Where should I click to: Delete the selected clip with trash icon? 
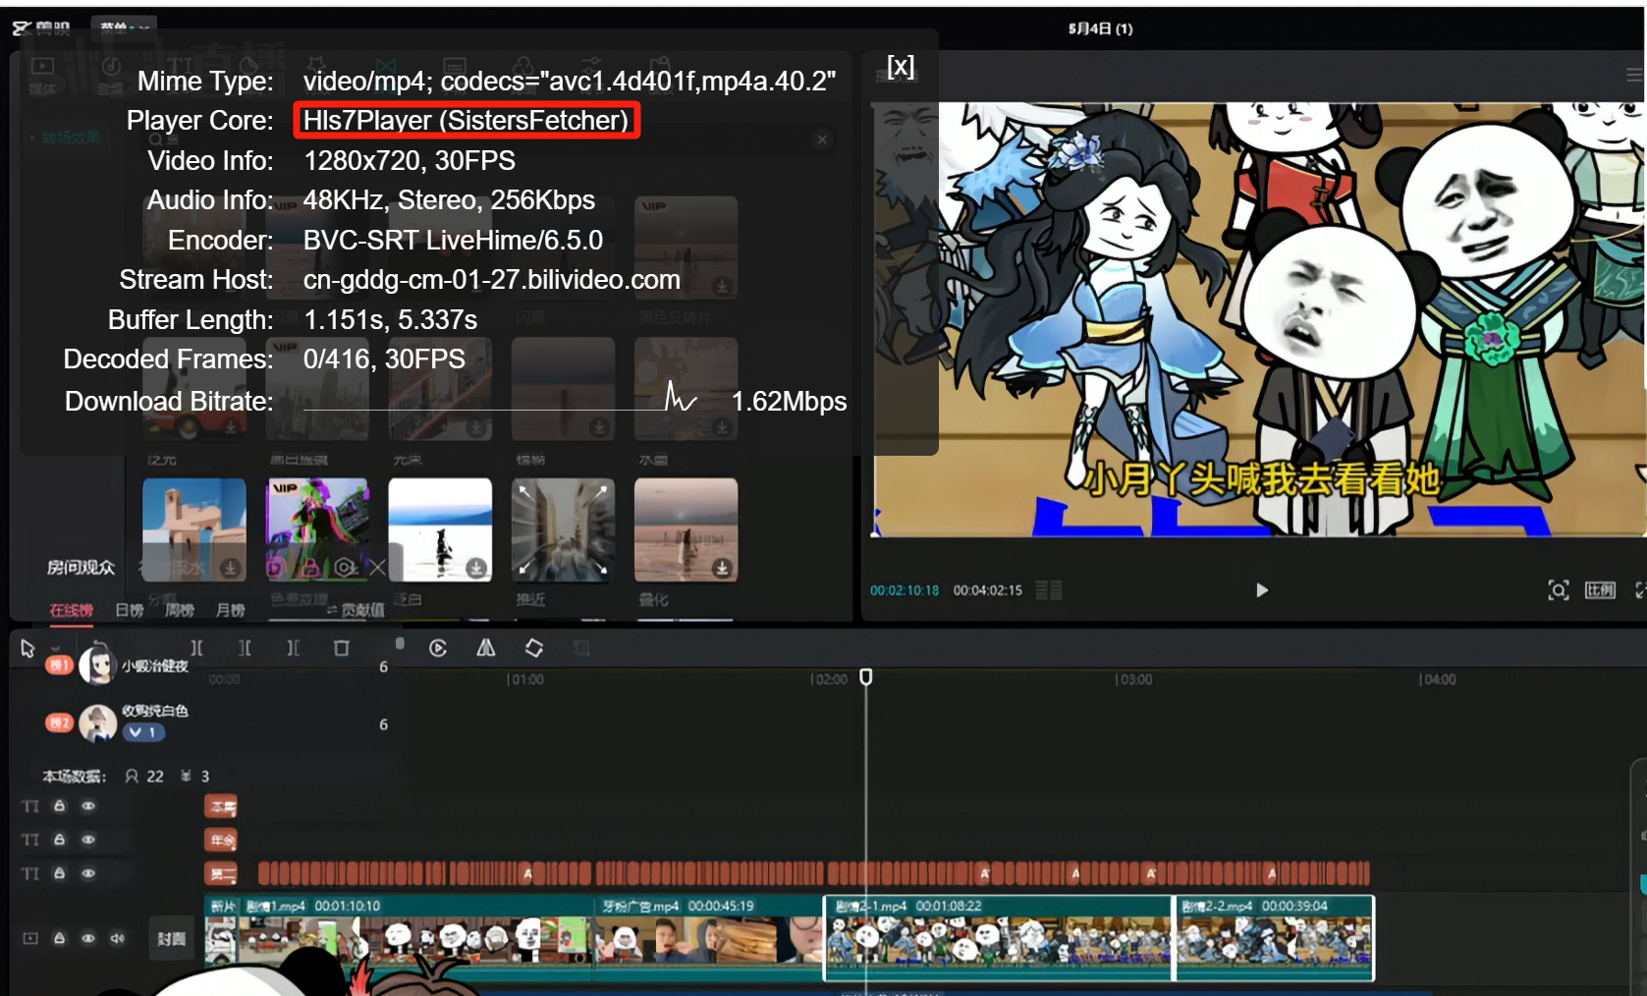[341, 648]
